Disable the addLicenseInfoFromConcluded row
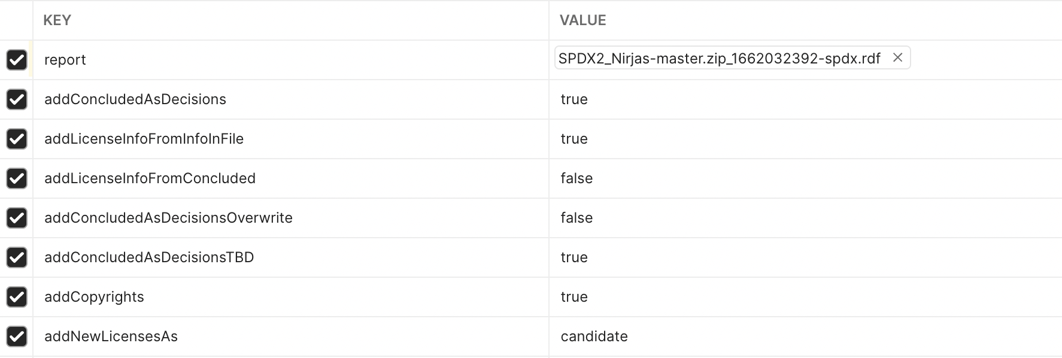The width and height of the screenshot is (1062, 358). click(17, 178)
